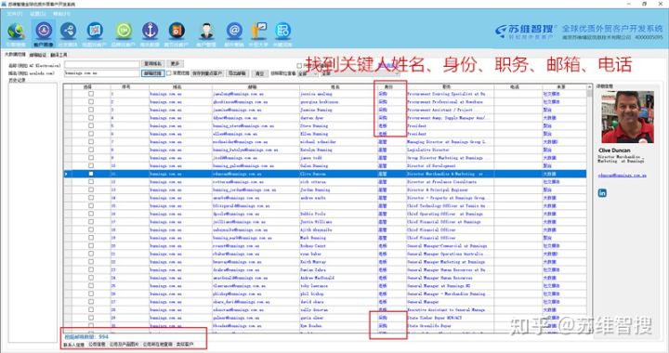This screenshot has width=669, height=353.
Task: Click the dark orange toolbar icon
Action: [177, 31]
